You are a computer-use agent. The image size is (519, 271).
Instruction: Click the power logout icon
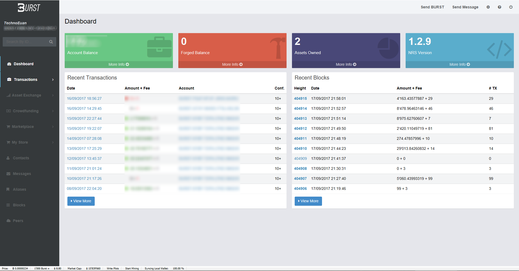point(511,7)
